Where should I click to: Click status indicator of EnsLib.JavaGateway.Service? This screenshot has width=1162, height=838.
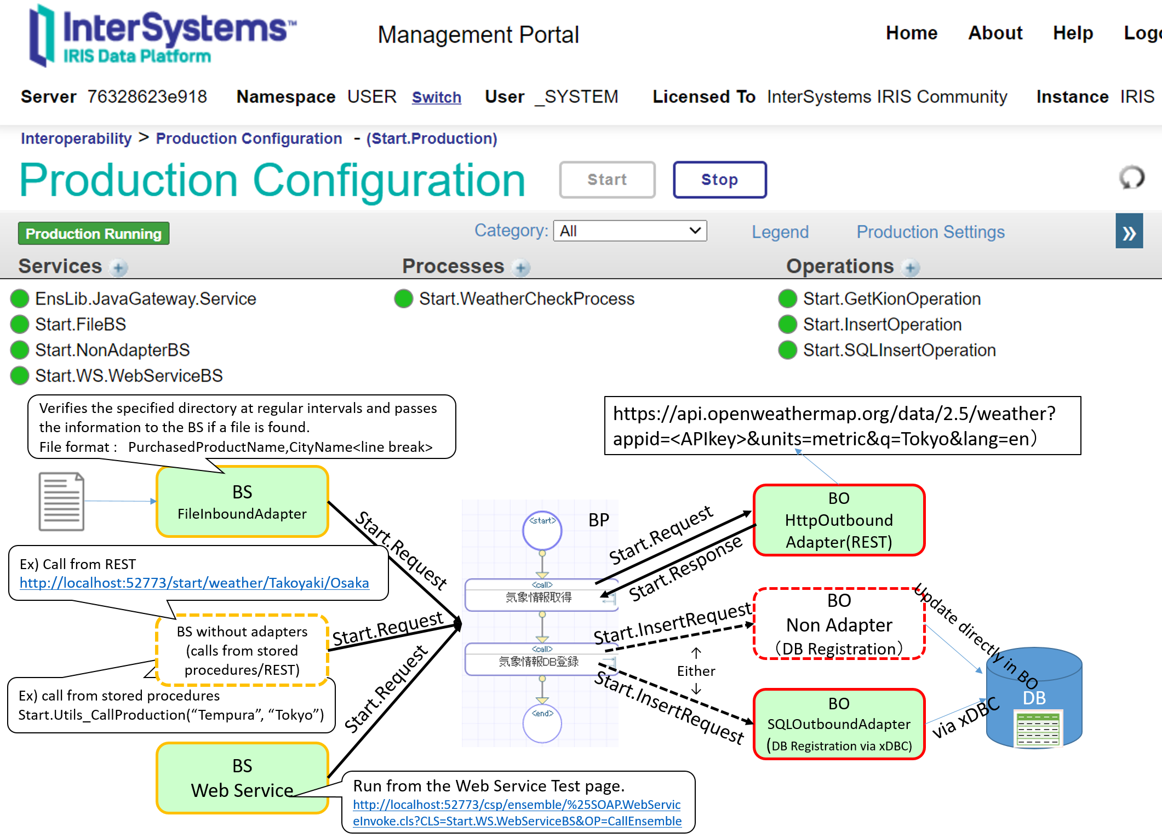click(20, 299)
